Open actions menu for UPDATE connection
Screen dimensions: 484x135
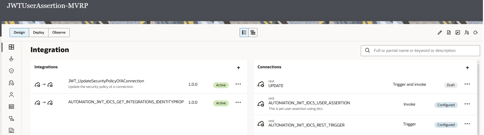pos(467,84)
